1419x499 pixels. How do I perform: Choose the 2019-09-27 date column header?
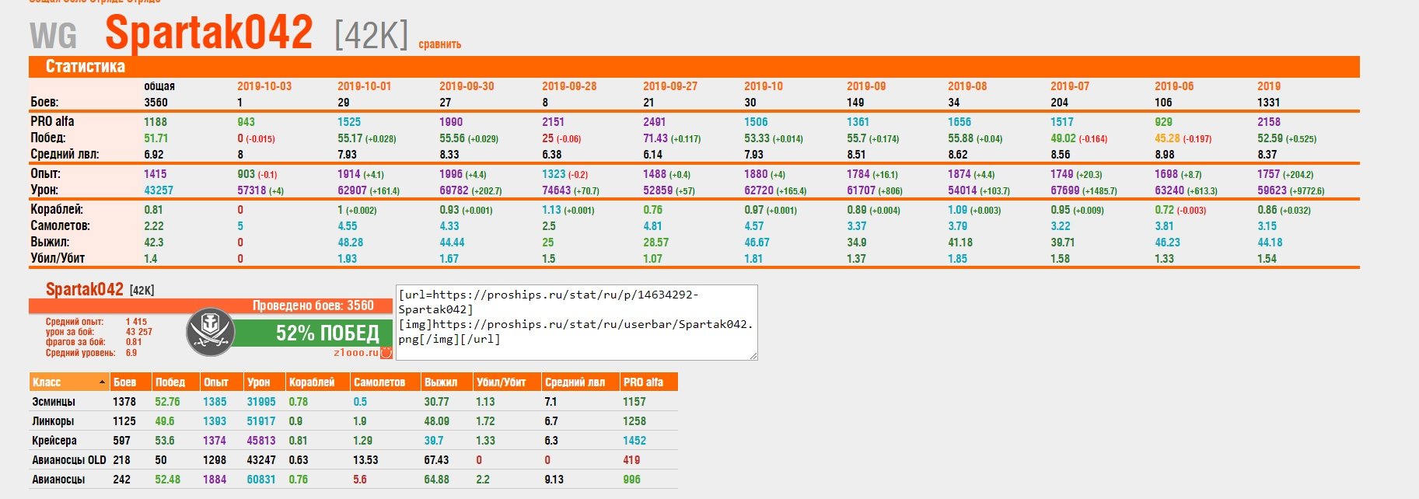tap(670, 86)
